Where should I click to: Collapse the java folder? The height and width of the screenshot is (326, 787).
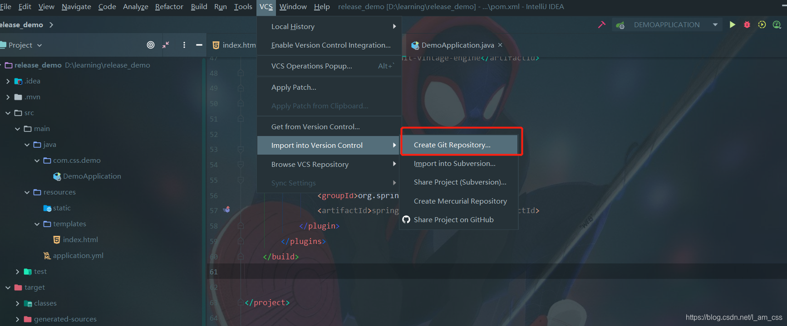pos(27,145)
